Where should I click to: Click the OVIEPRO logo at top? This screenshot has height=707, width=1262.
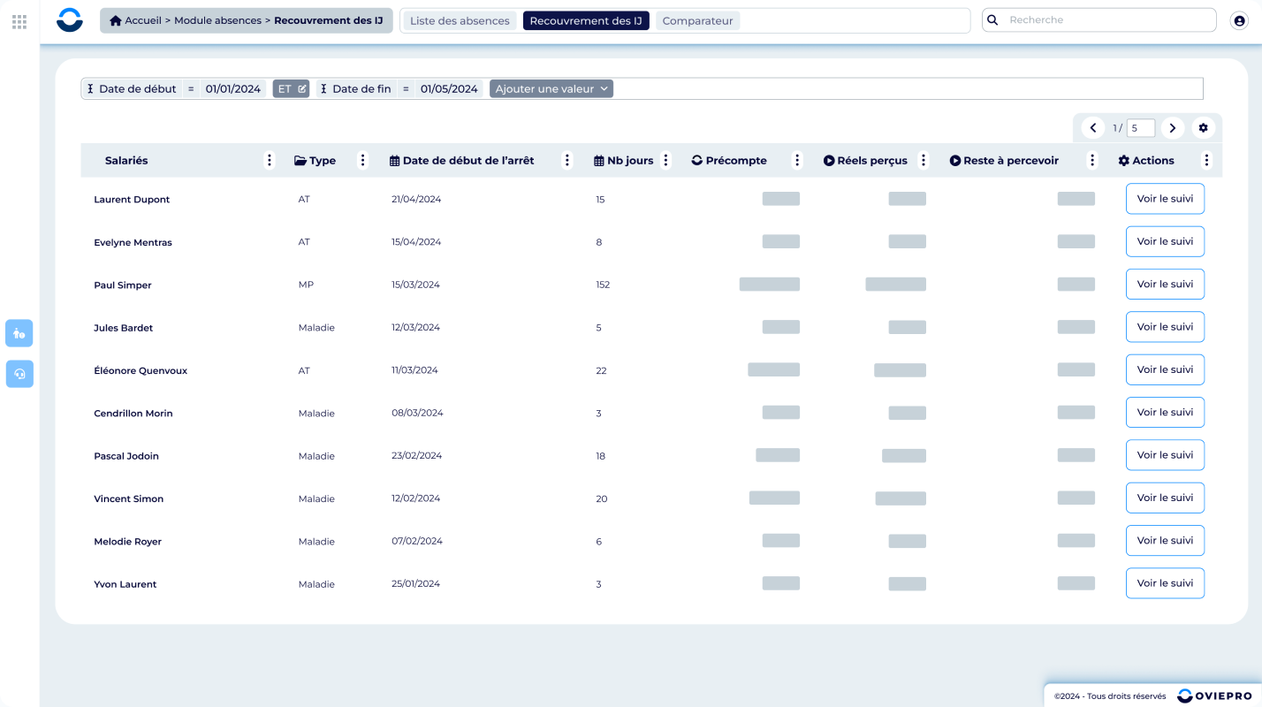pos(70,19)
